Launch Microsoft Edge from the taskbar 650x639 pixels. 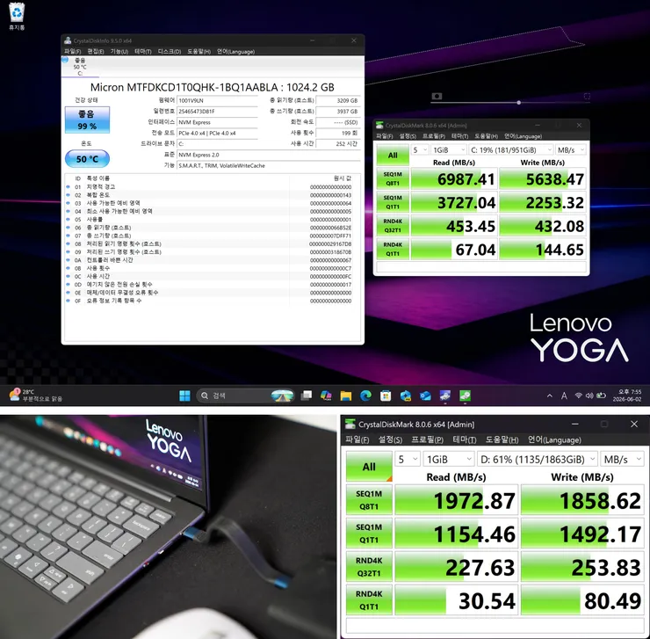[x=365, y=396]
